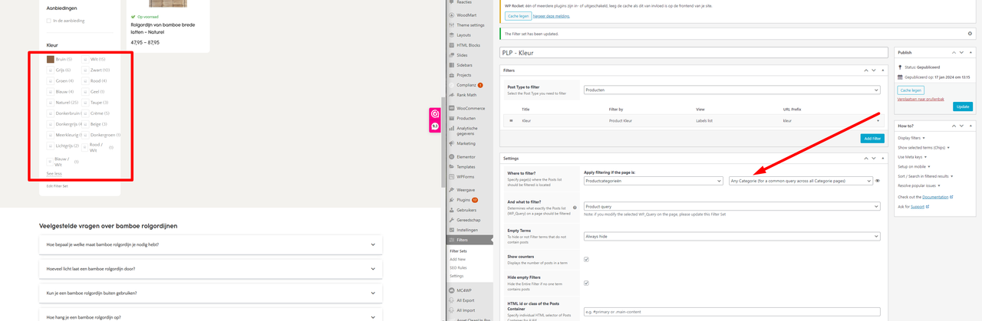Screen dimensions: 982x321
Task: Open SEO Rules submenu item
Action: pyautogui.click(x=458, y=267)
